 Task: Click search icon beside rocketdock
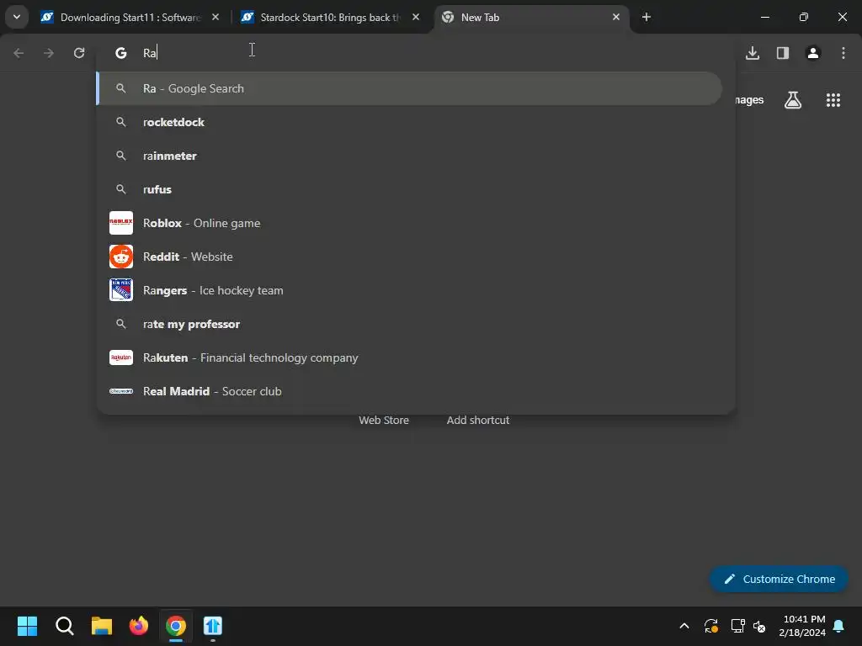pyautogui.click(x=121, y=122)
